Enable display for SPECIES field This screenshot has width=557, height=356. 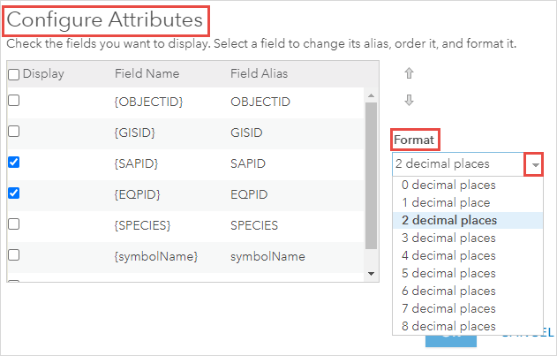point(13,223)
